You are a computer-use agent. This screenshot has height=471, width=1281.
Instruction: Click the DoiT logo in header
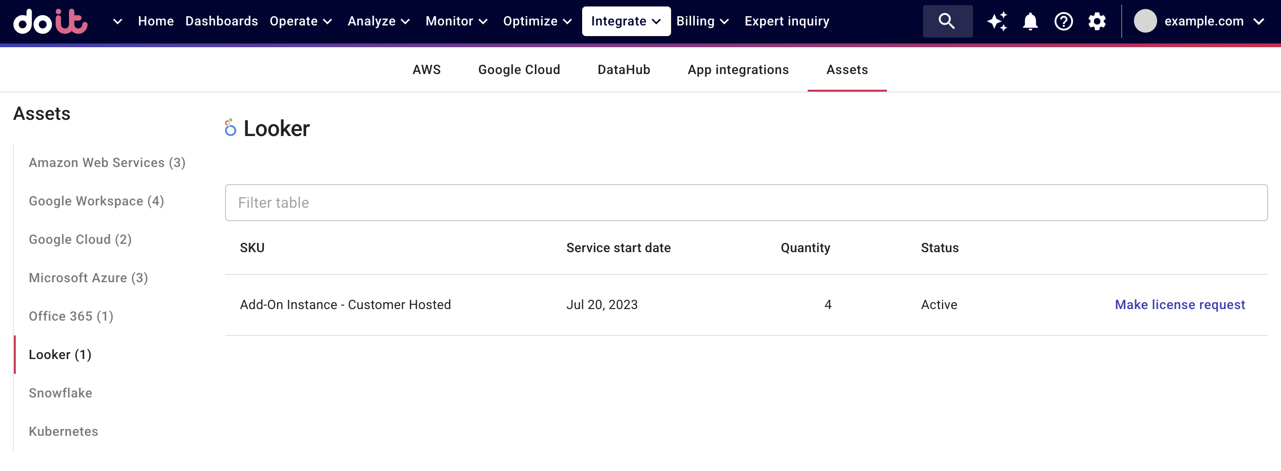click(x=50, y=21)
